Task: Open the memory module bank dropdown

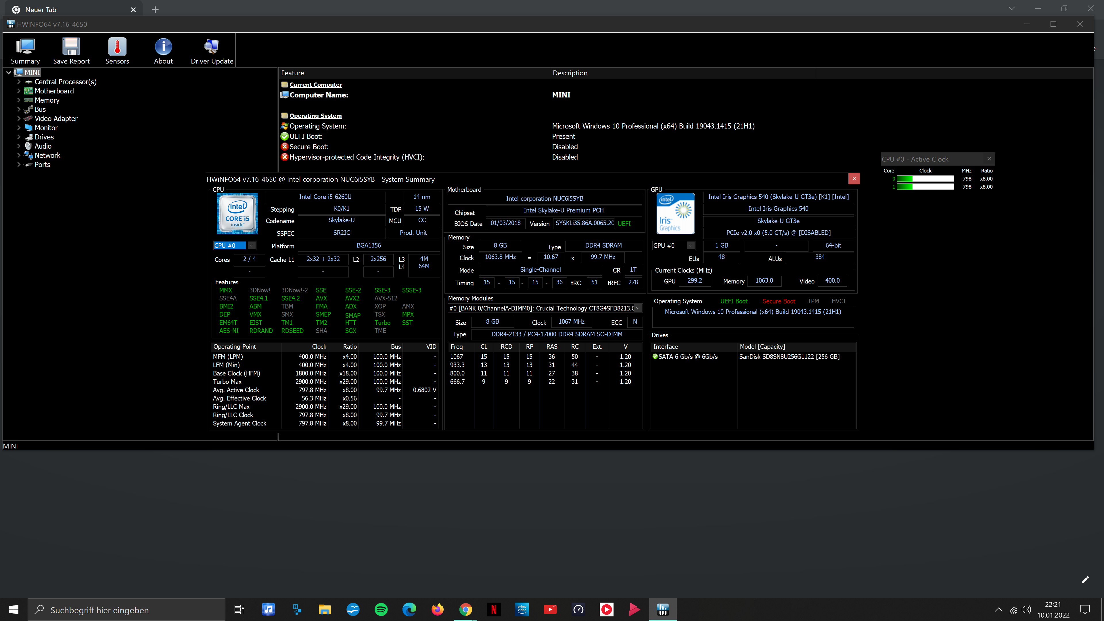Action: pos(638,308)
